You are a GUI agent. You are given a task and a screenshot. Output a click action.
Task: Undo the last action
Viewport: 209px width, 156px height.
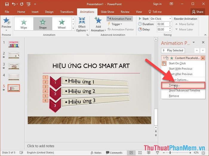tap(14, 4)
